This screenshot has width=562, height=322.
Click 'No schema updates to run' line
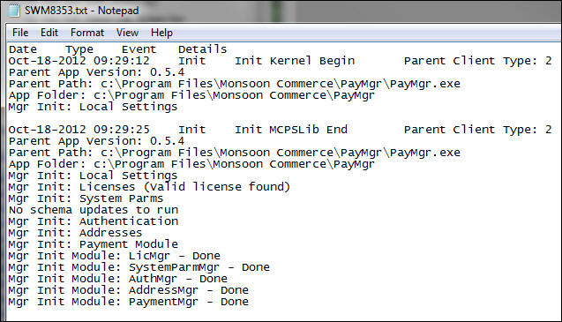(94, 210)
